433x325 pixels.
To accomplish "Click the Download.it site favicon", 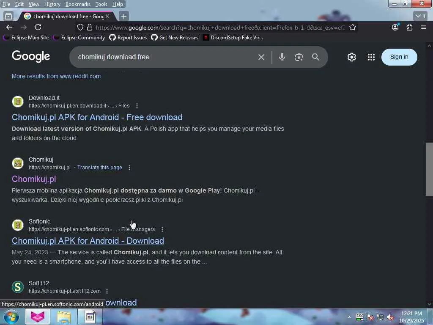I will (18, 102).
